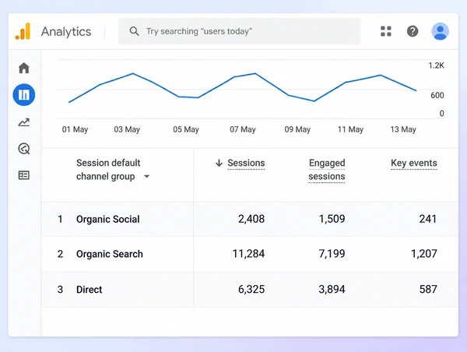
Task: Select the Organic Social row label
Action: pos(108,219)
